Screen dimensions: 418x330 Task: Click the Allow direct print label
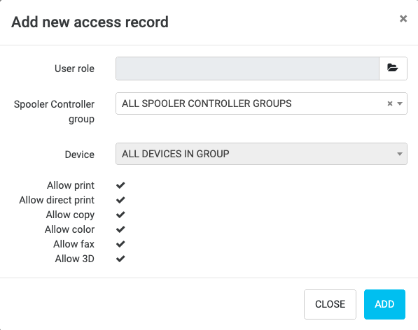pyautogui.click(x=57, y=200)
